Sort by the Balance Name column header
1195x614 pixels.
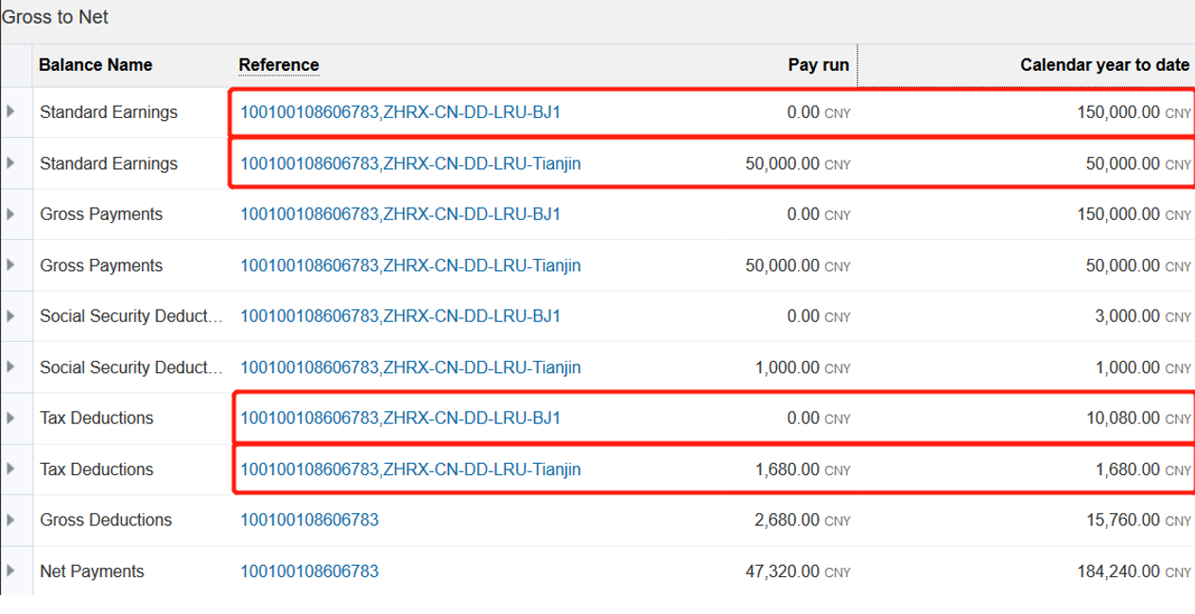coord(95,65)
